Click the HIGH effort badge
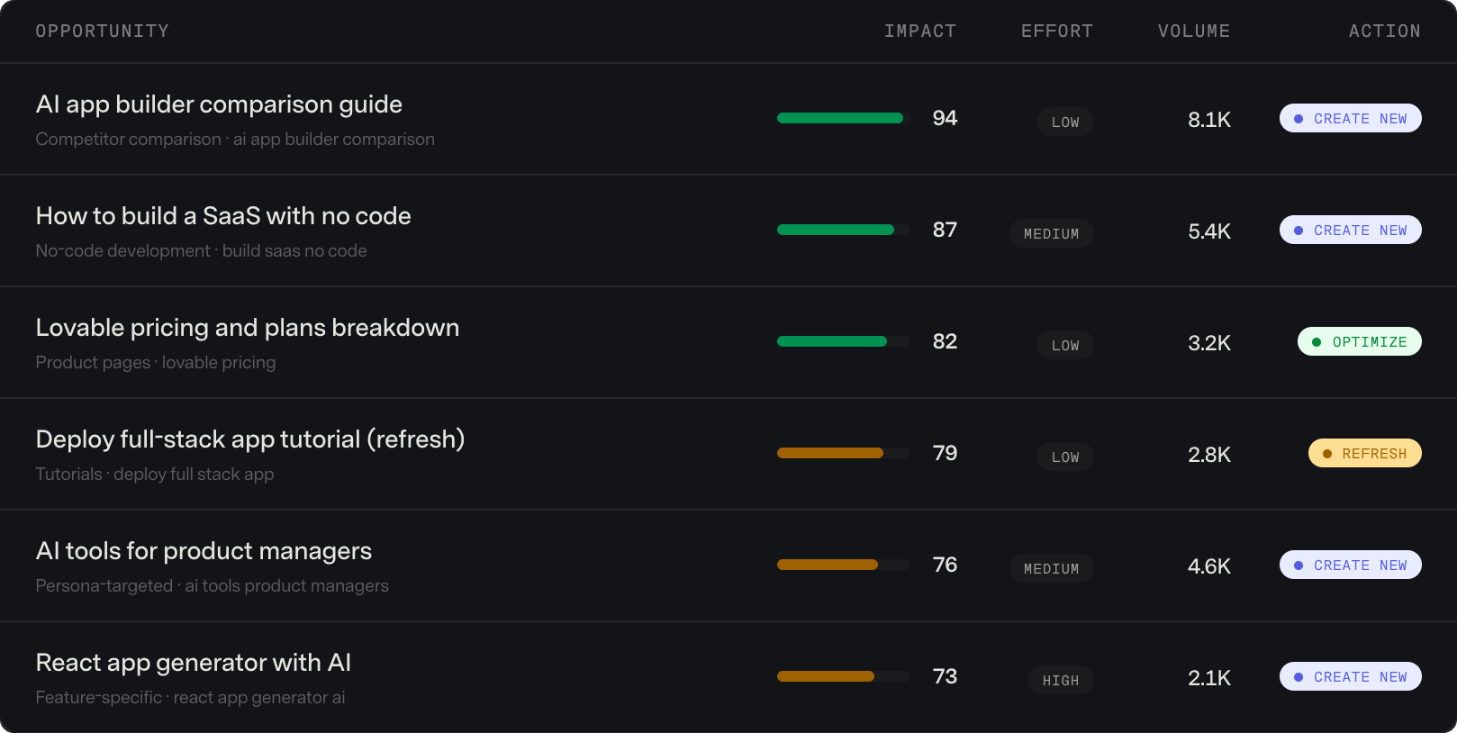Image resolution: width=1457 pixels, height=733 pixels. [x=1061, y=680]
